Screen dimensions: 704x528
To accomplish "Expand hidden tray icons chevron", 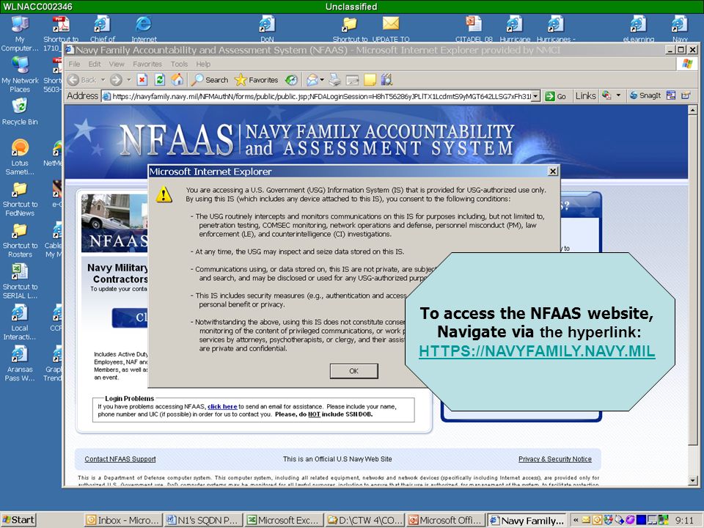I will pos(575,521).
